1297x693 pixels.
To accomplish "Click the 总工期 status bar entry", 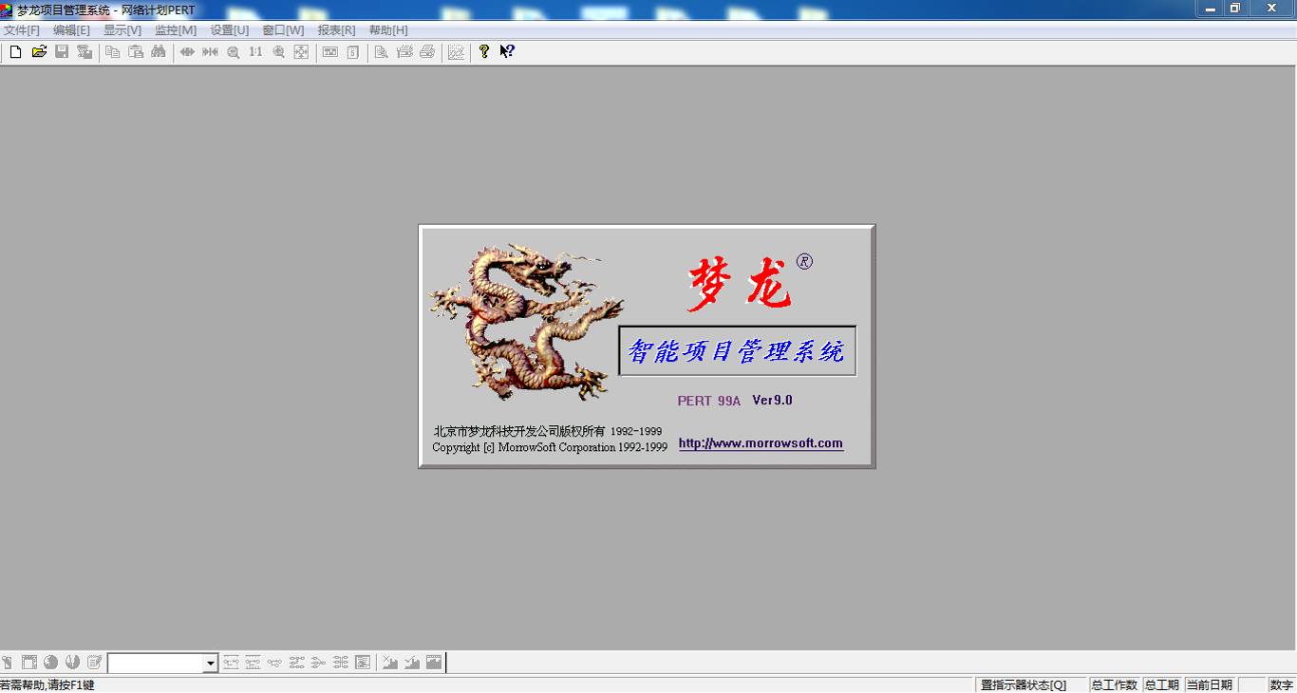I will tap(1162, 684).
